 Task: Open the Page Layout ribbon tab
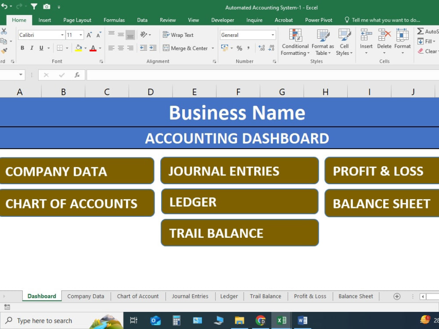(77, 20)
